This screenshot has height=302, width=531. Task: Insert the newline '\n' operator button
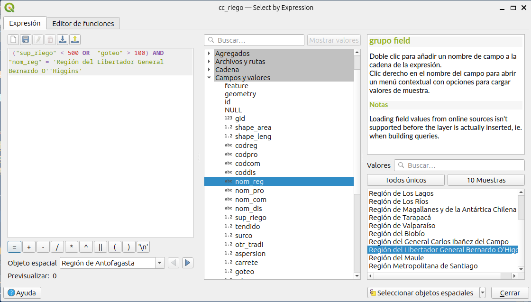pos(143,247)
